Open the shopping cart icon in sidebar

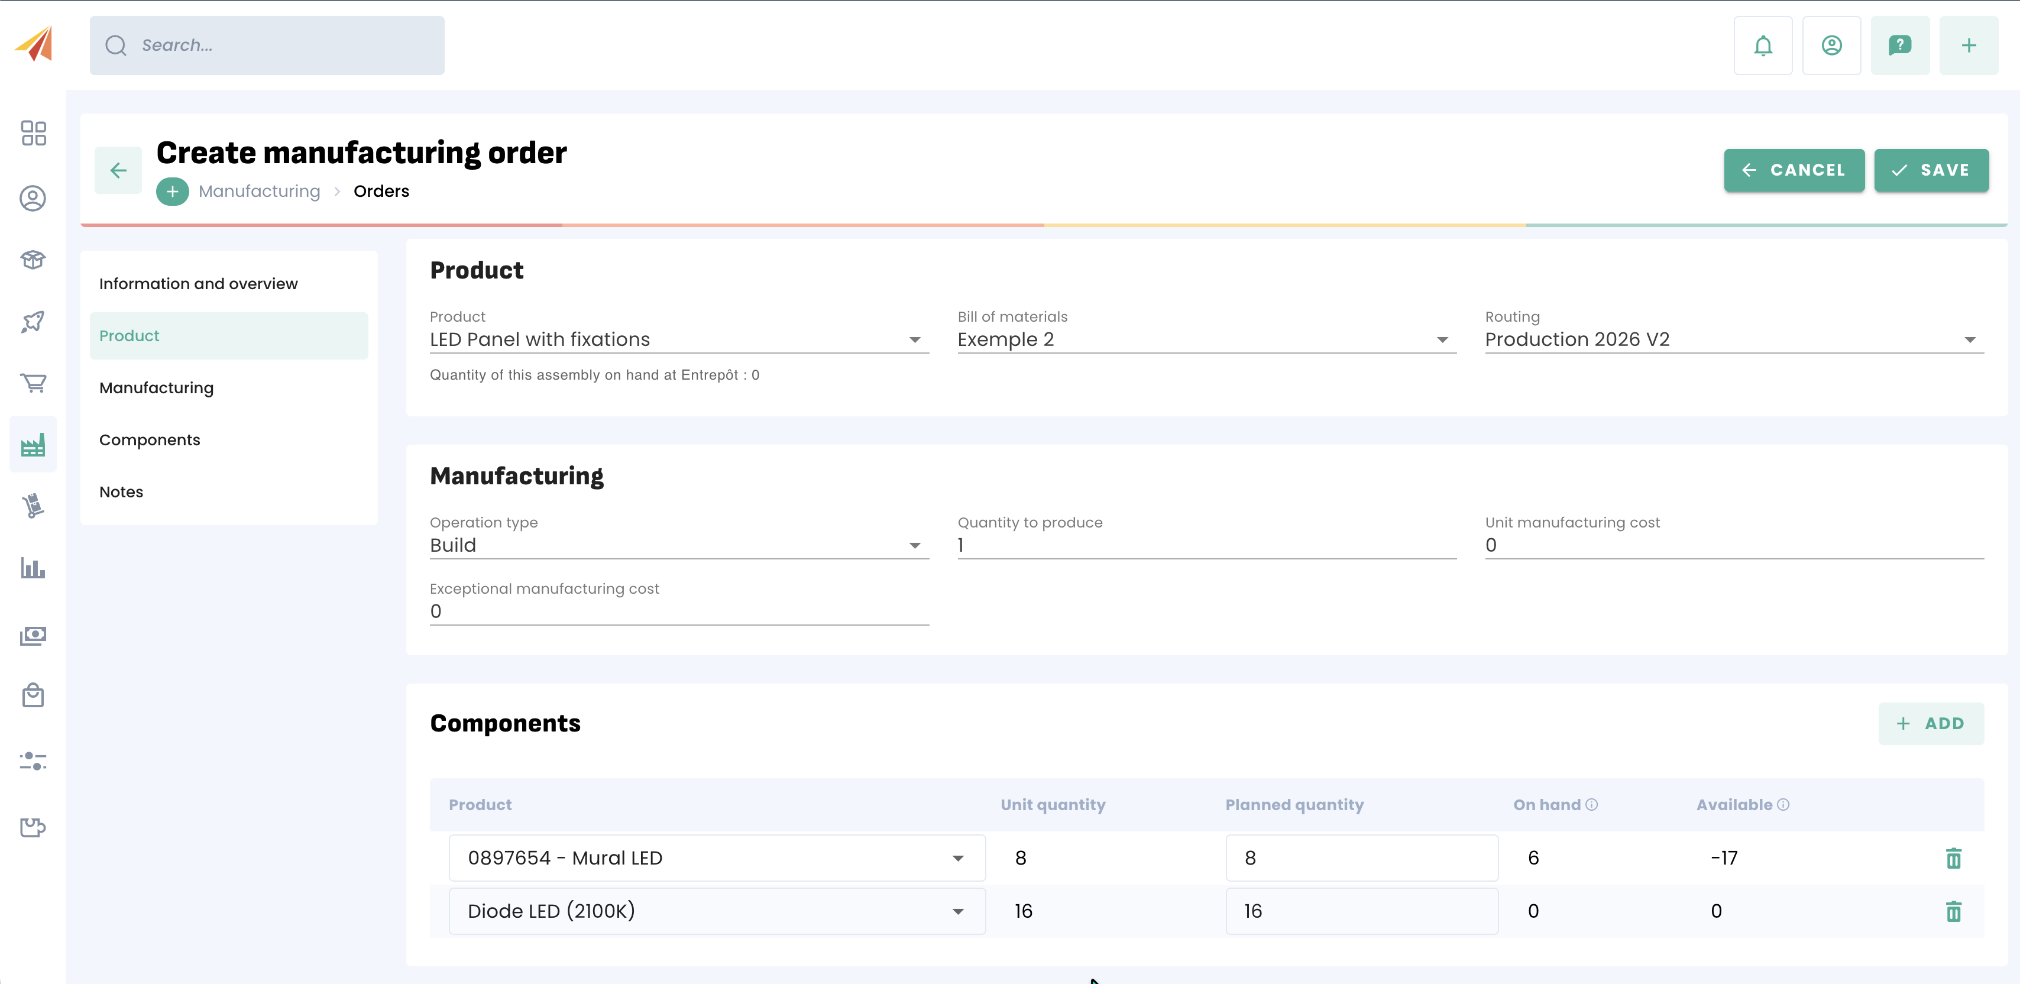tap(33, 383)
